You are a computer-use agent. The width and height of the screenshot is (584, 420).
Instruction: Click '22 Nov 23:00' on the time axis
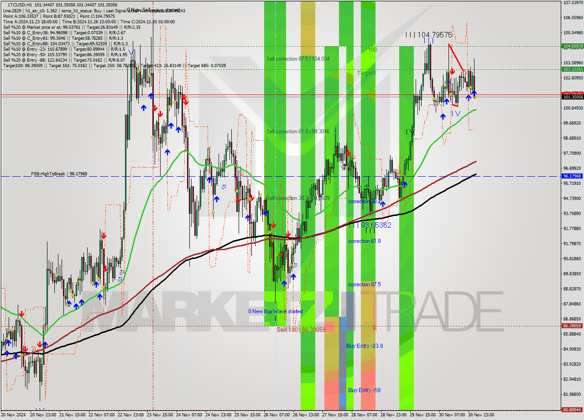pos(131,415)
